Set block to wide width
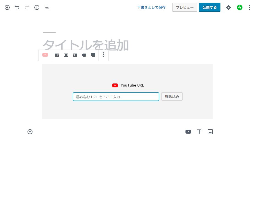The width and height of the screenshot is (254, 208). point(84,55)
